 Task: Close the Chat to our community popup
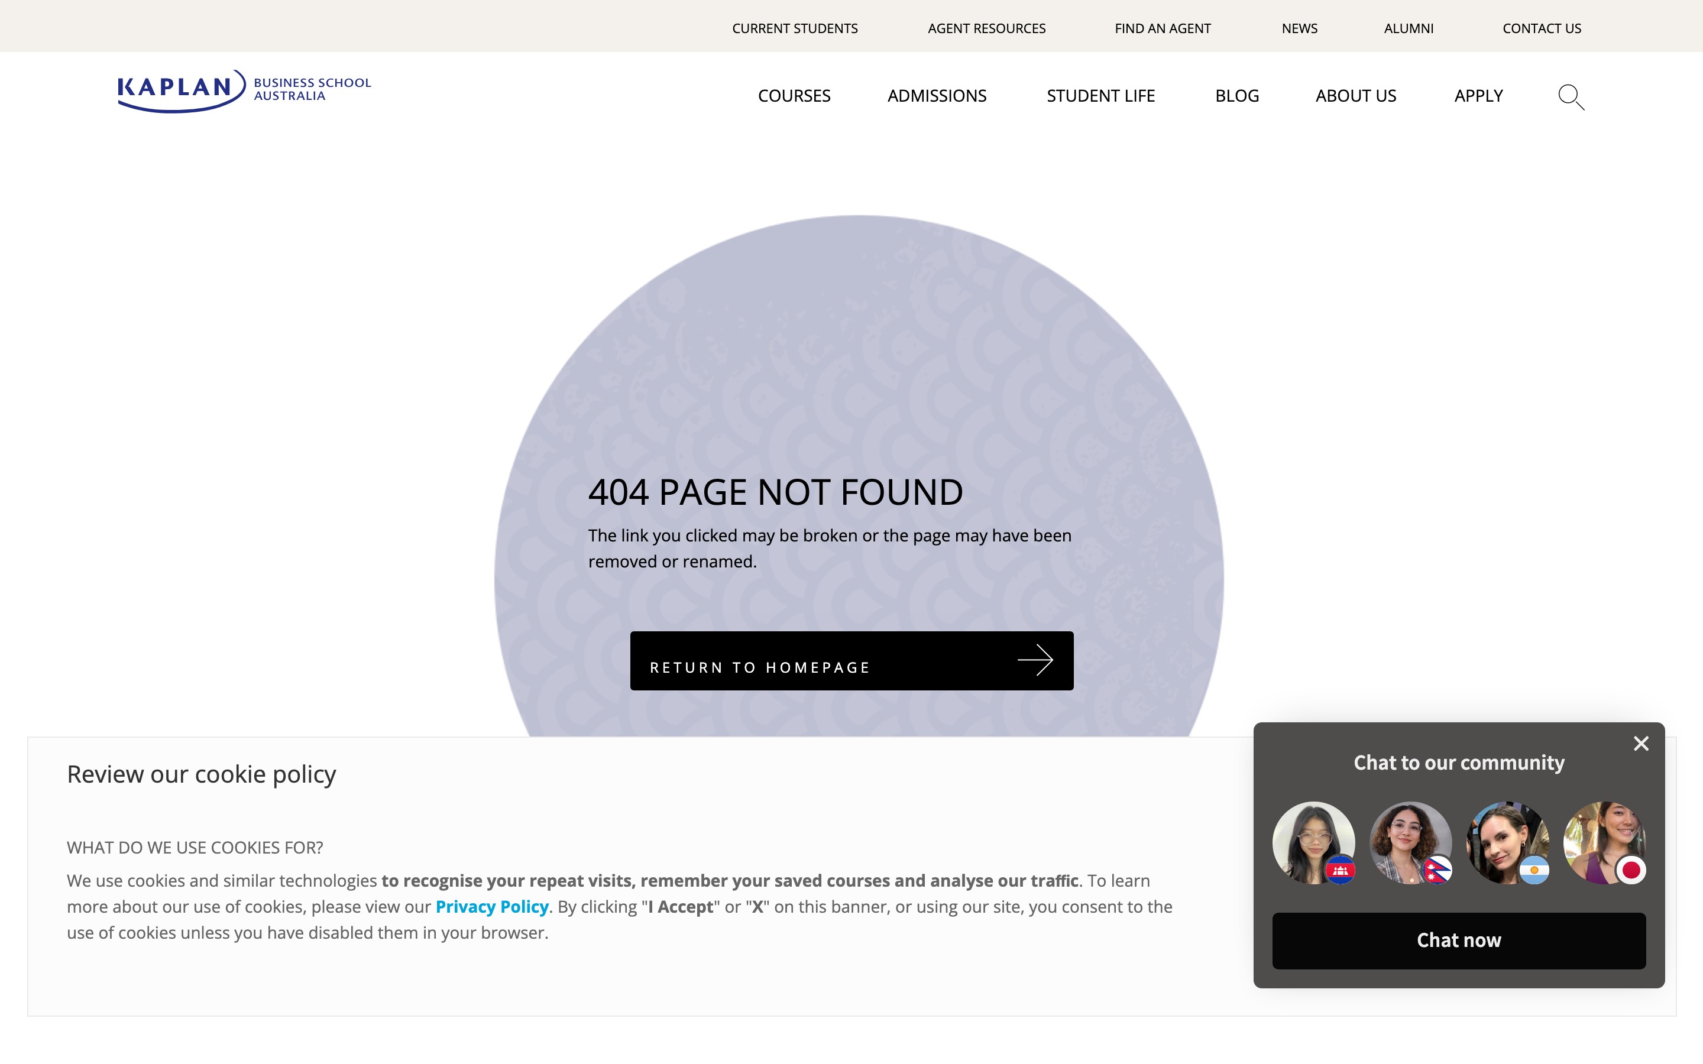click(x=1640, y=743)
